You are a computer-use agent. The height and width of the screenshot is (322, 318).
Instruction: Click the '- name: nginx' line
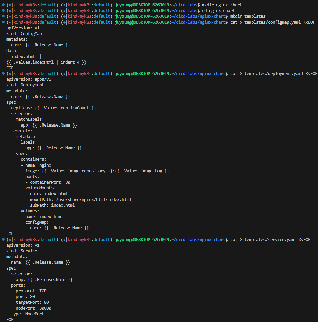36,165
